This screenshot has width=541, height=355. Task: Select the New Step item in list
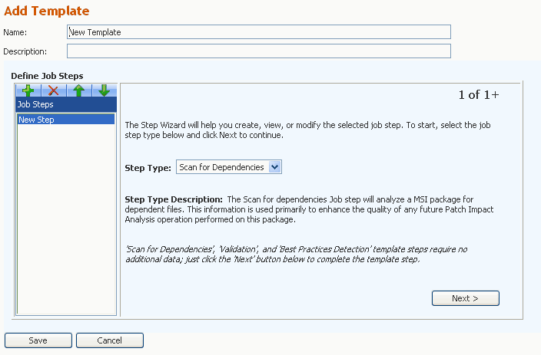66,120
